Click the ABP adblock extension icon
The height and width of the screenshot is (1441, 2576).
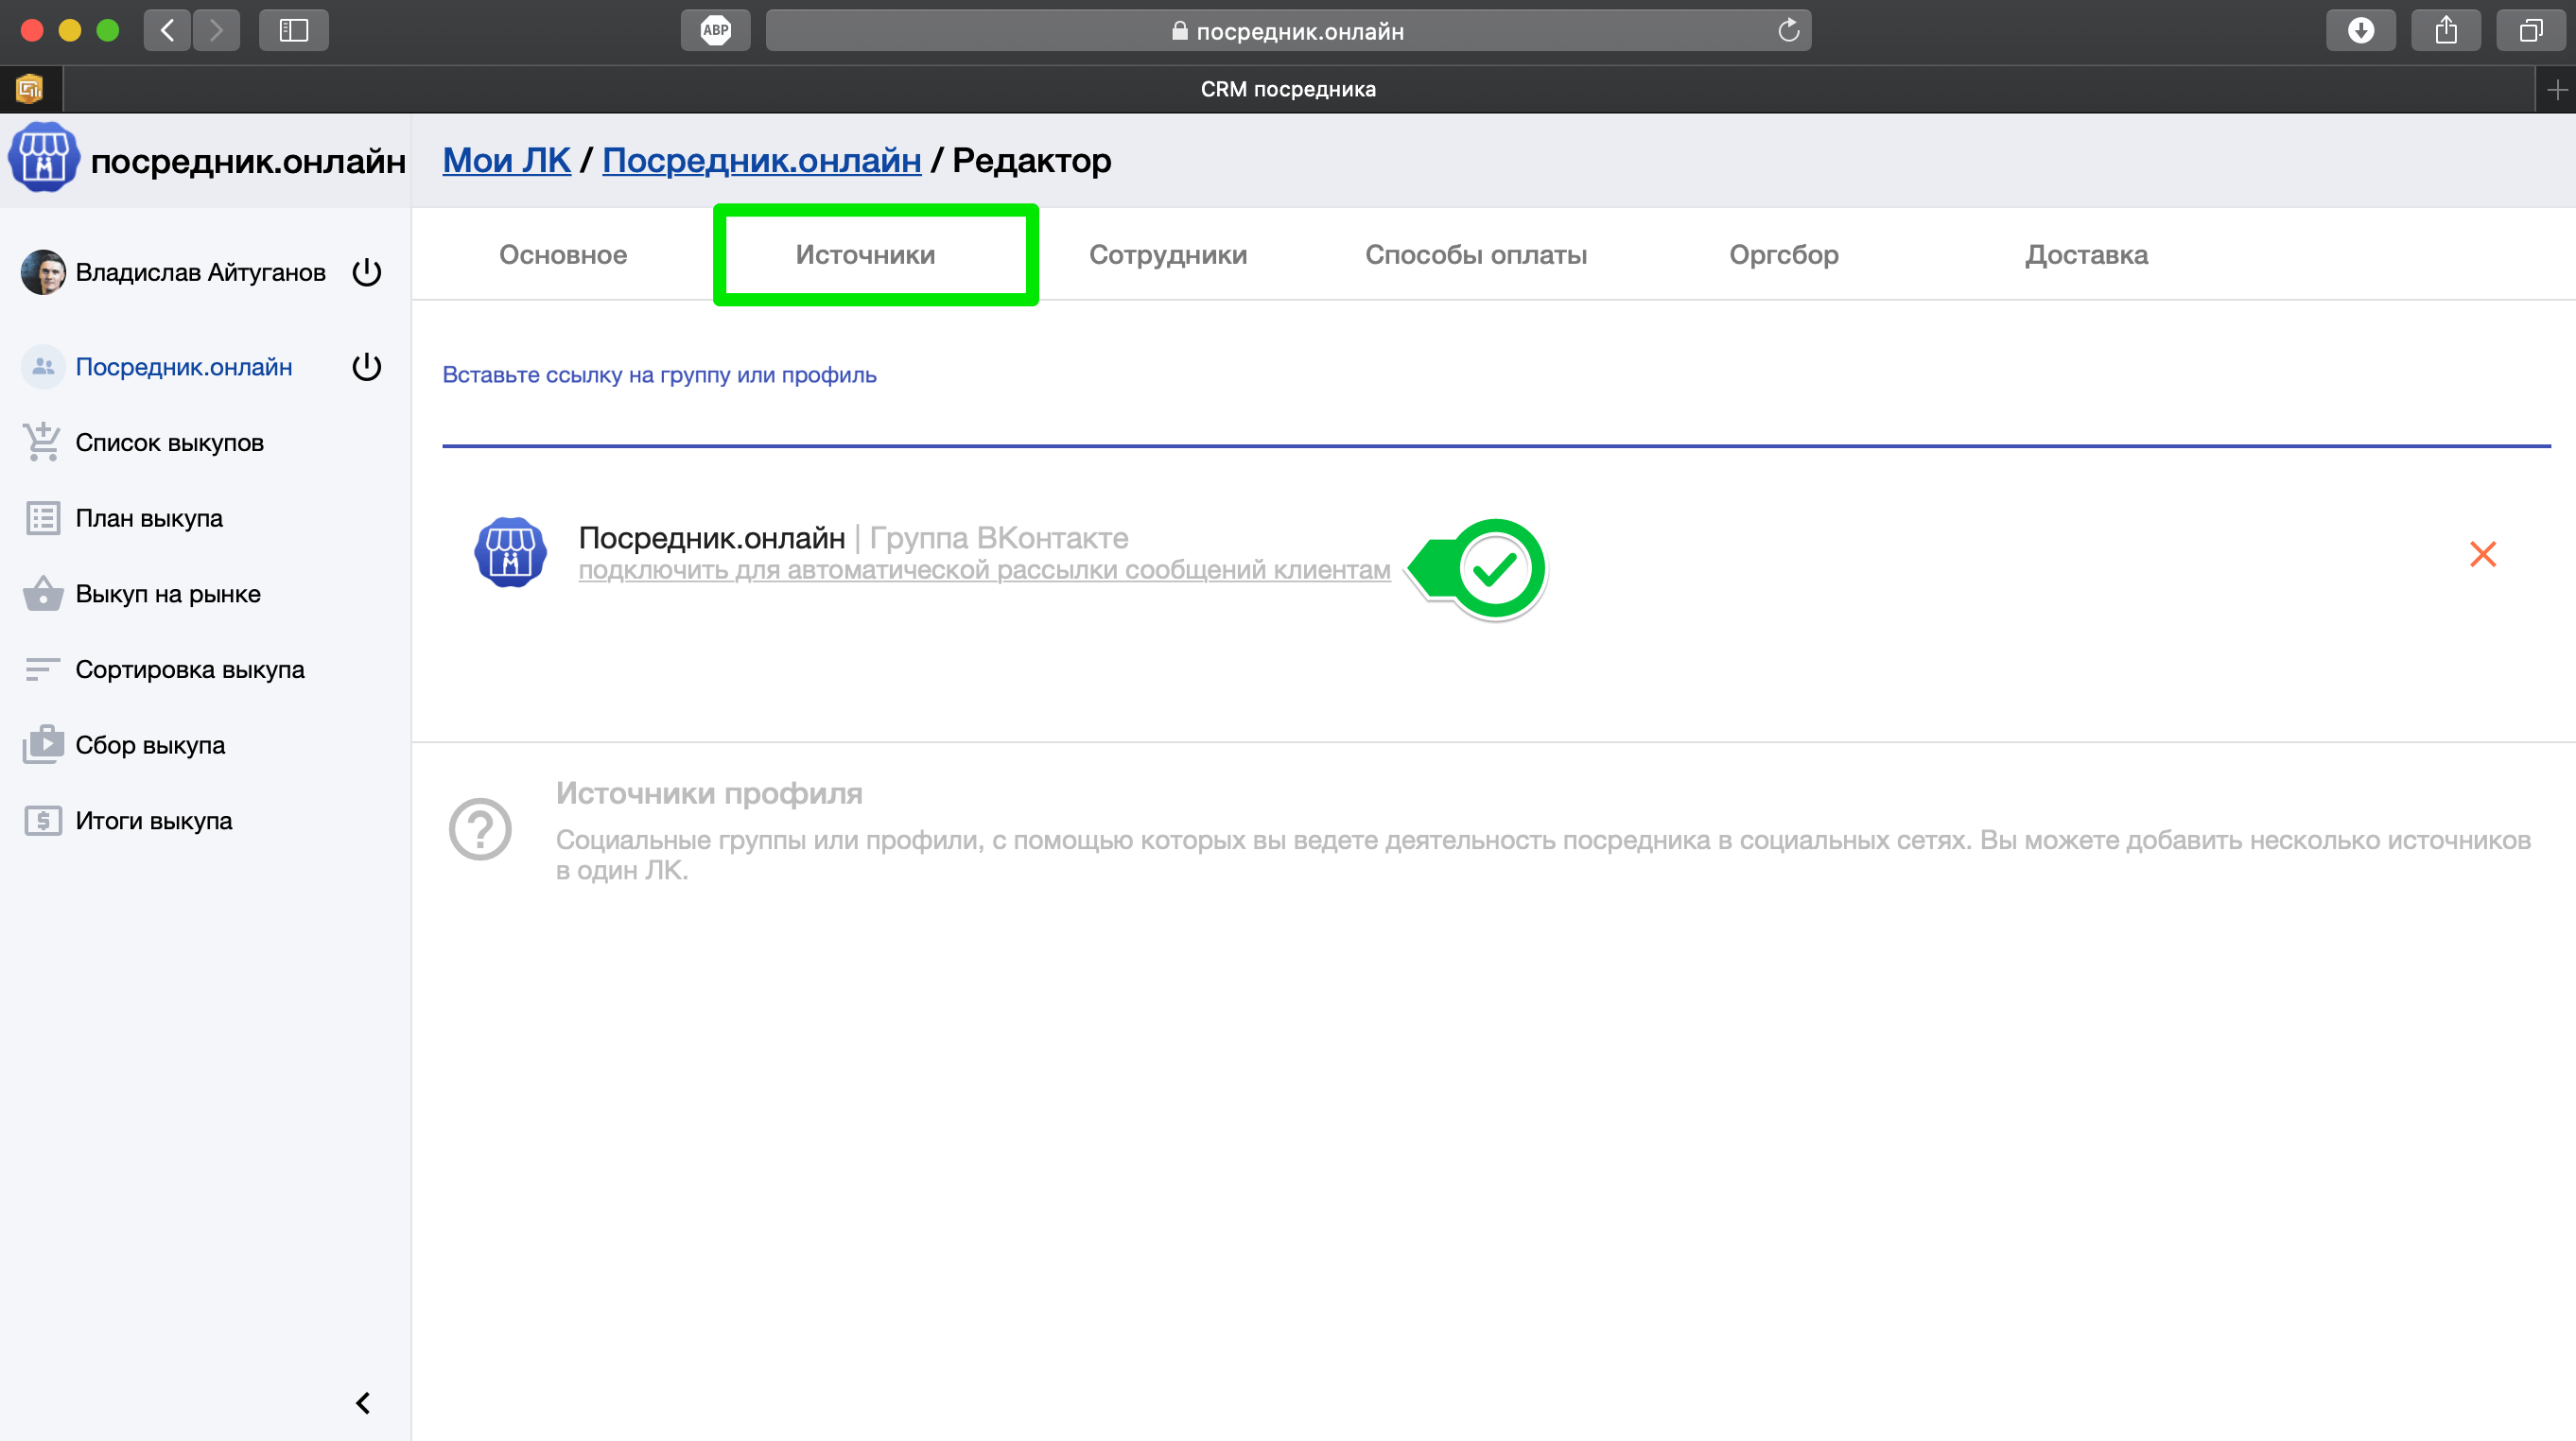(x=715, y=31)
